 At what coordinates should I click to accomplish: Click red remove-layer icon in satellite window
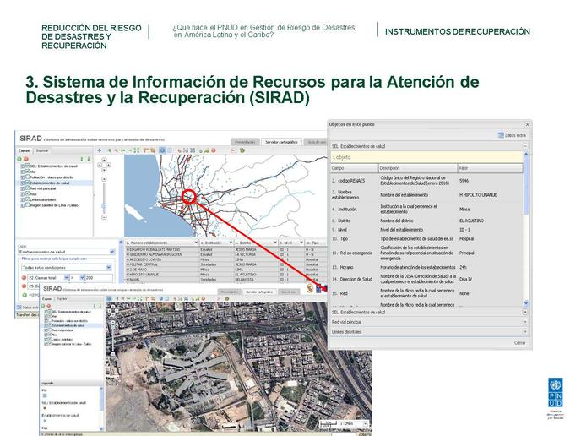click(x=48, y=306)
